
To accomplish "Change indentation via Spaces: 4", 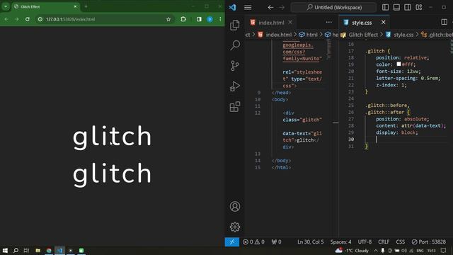I will click(x=341, y=242).
